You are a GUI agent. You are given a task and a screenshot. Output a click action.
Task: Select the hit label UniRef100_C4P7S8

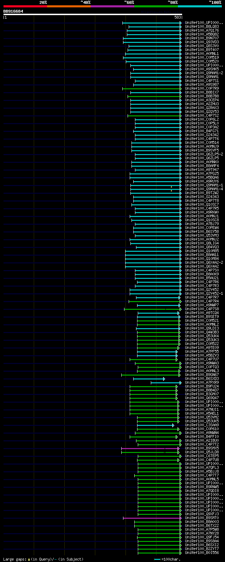coord(202,309)
